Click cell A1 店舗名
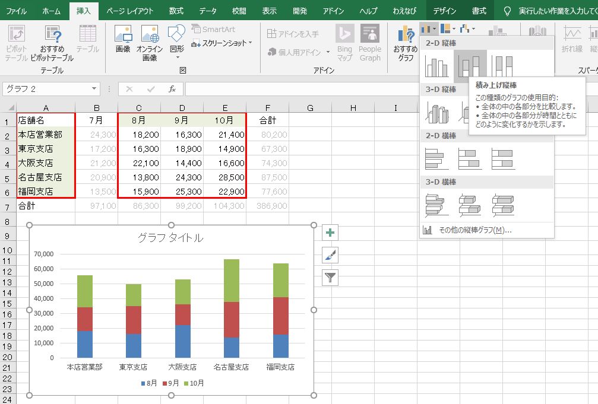This screenshot has width=598, height=404. pyautogui.click(x=46, y=120)
